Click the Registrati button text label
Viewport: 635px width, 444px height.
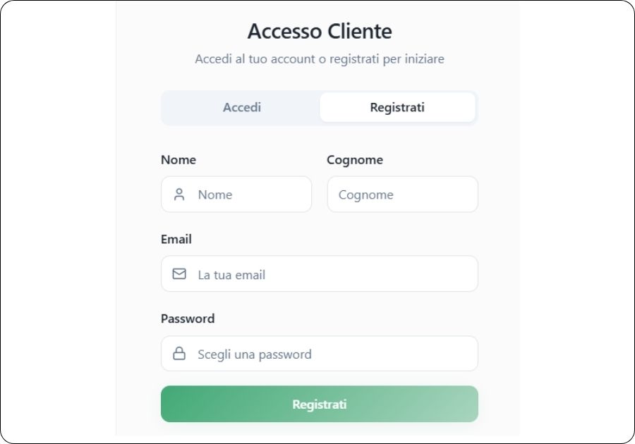(319, 404)
